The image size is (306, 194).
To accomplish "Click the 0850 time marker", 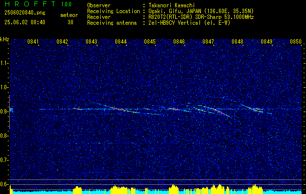I will [x=296, y=42].
